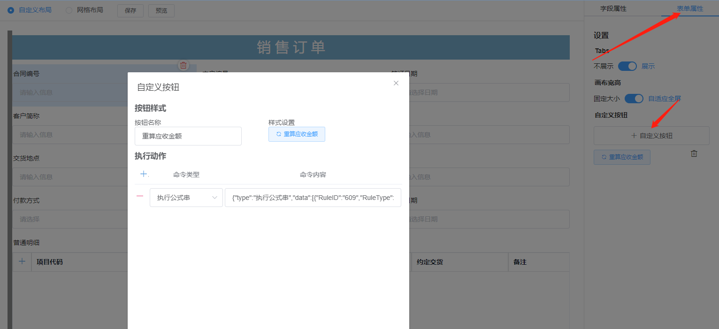Toggle the Tabs 展示 switch
The image size is (719, 329).
pyautogui.click(x=627, y=66)
